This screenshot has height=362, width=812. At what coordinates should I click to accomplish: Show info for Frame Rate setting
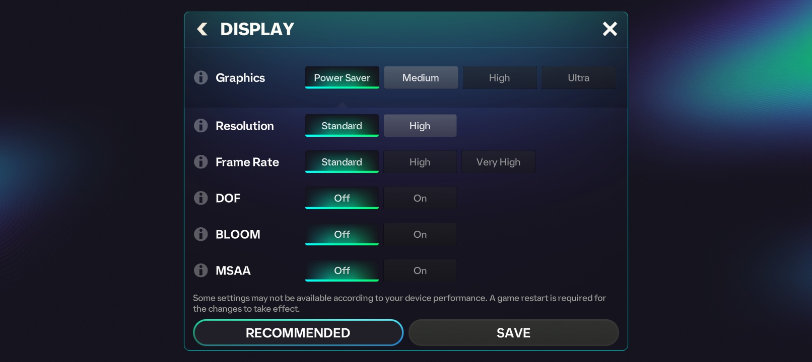(x=201, y=162)
